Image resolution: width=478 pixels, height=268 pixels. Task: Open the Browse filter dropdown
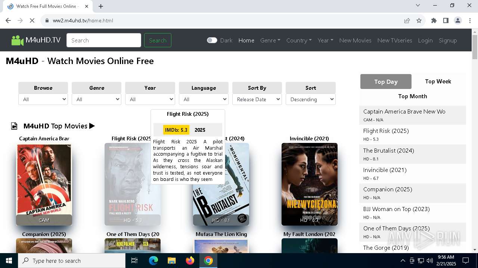coord(43,99)
